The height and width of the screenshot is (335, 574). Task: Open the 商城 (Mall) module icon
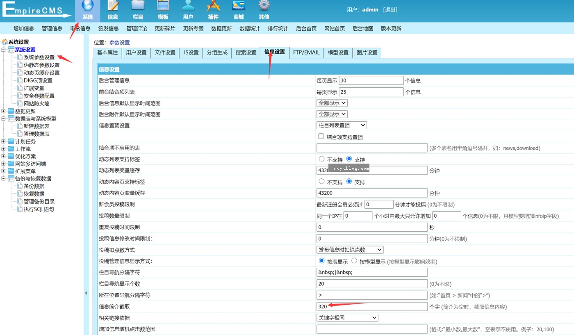pyautogui.click(x=238, y=10)
